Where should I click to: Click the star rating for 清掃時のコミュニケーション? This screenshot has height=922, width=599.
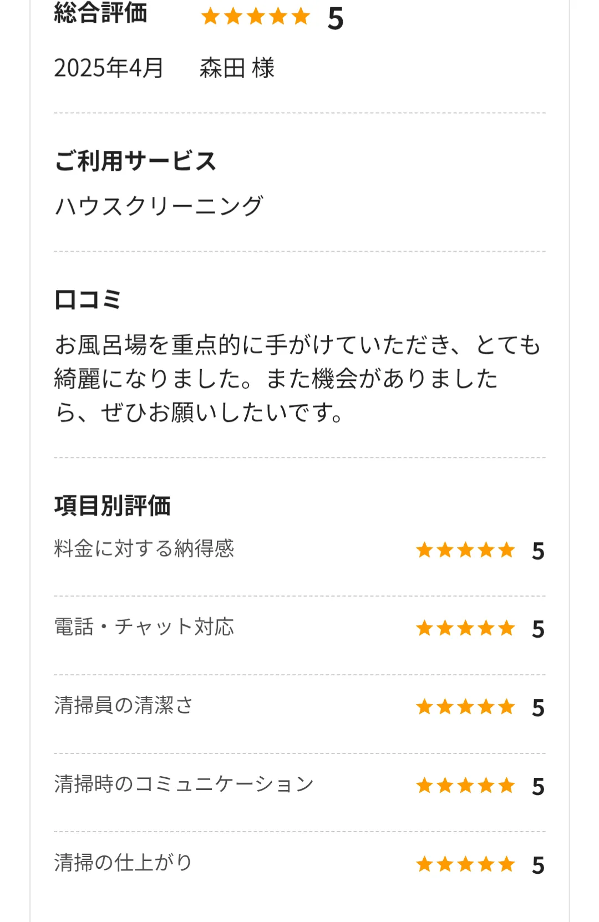[x=466, y=786]
